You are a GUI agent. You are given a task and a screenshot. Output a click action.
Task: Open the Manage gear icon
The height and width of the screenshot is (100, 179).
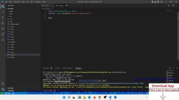click(3, 89)
